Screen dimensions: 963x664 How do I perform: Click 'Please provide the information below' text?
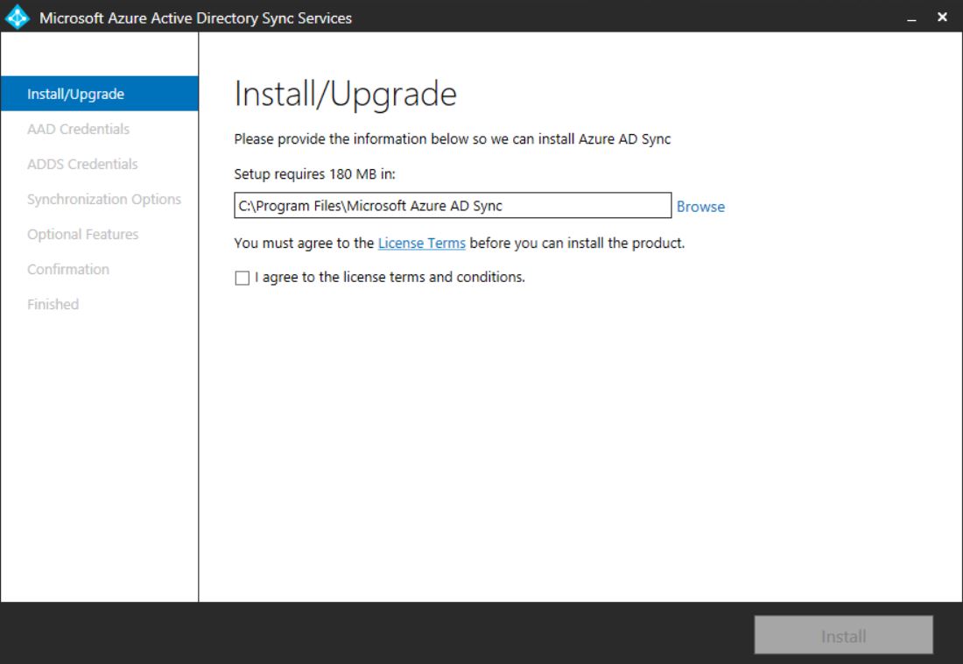pos(452,139)
